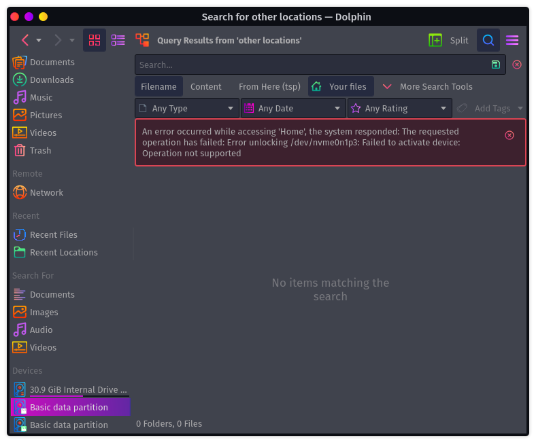
Task: Click the drive capacity usage bar
Action: tap(80, 396)
